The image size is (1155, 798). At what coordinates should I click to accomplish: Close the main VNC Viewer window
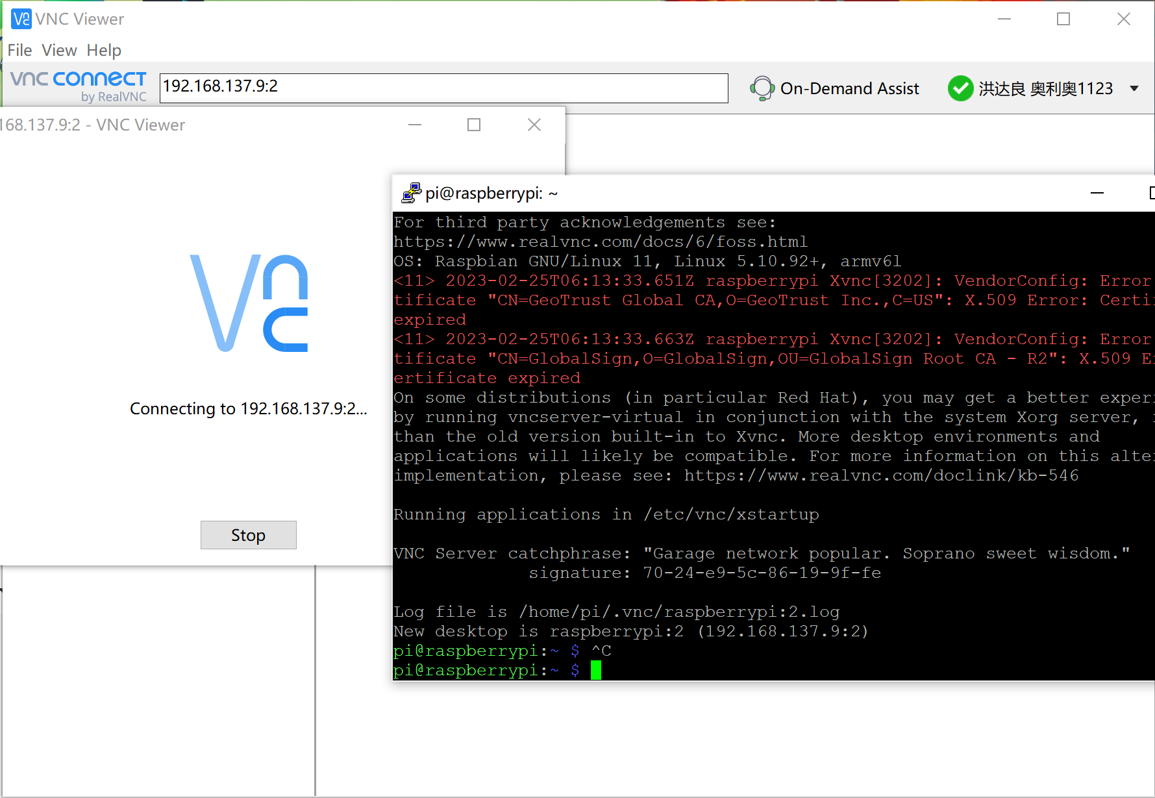tap(1123, 19)
